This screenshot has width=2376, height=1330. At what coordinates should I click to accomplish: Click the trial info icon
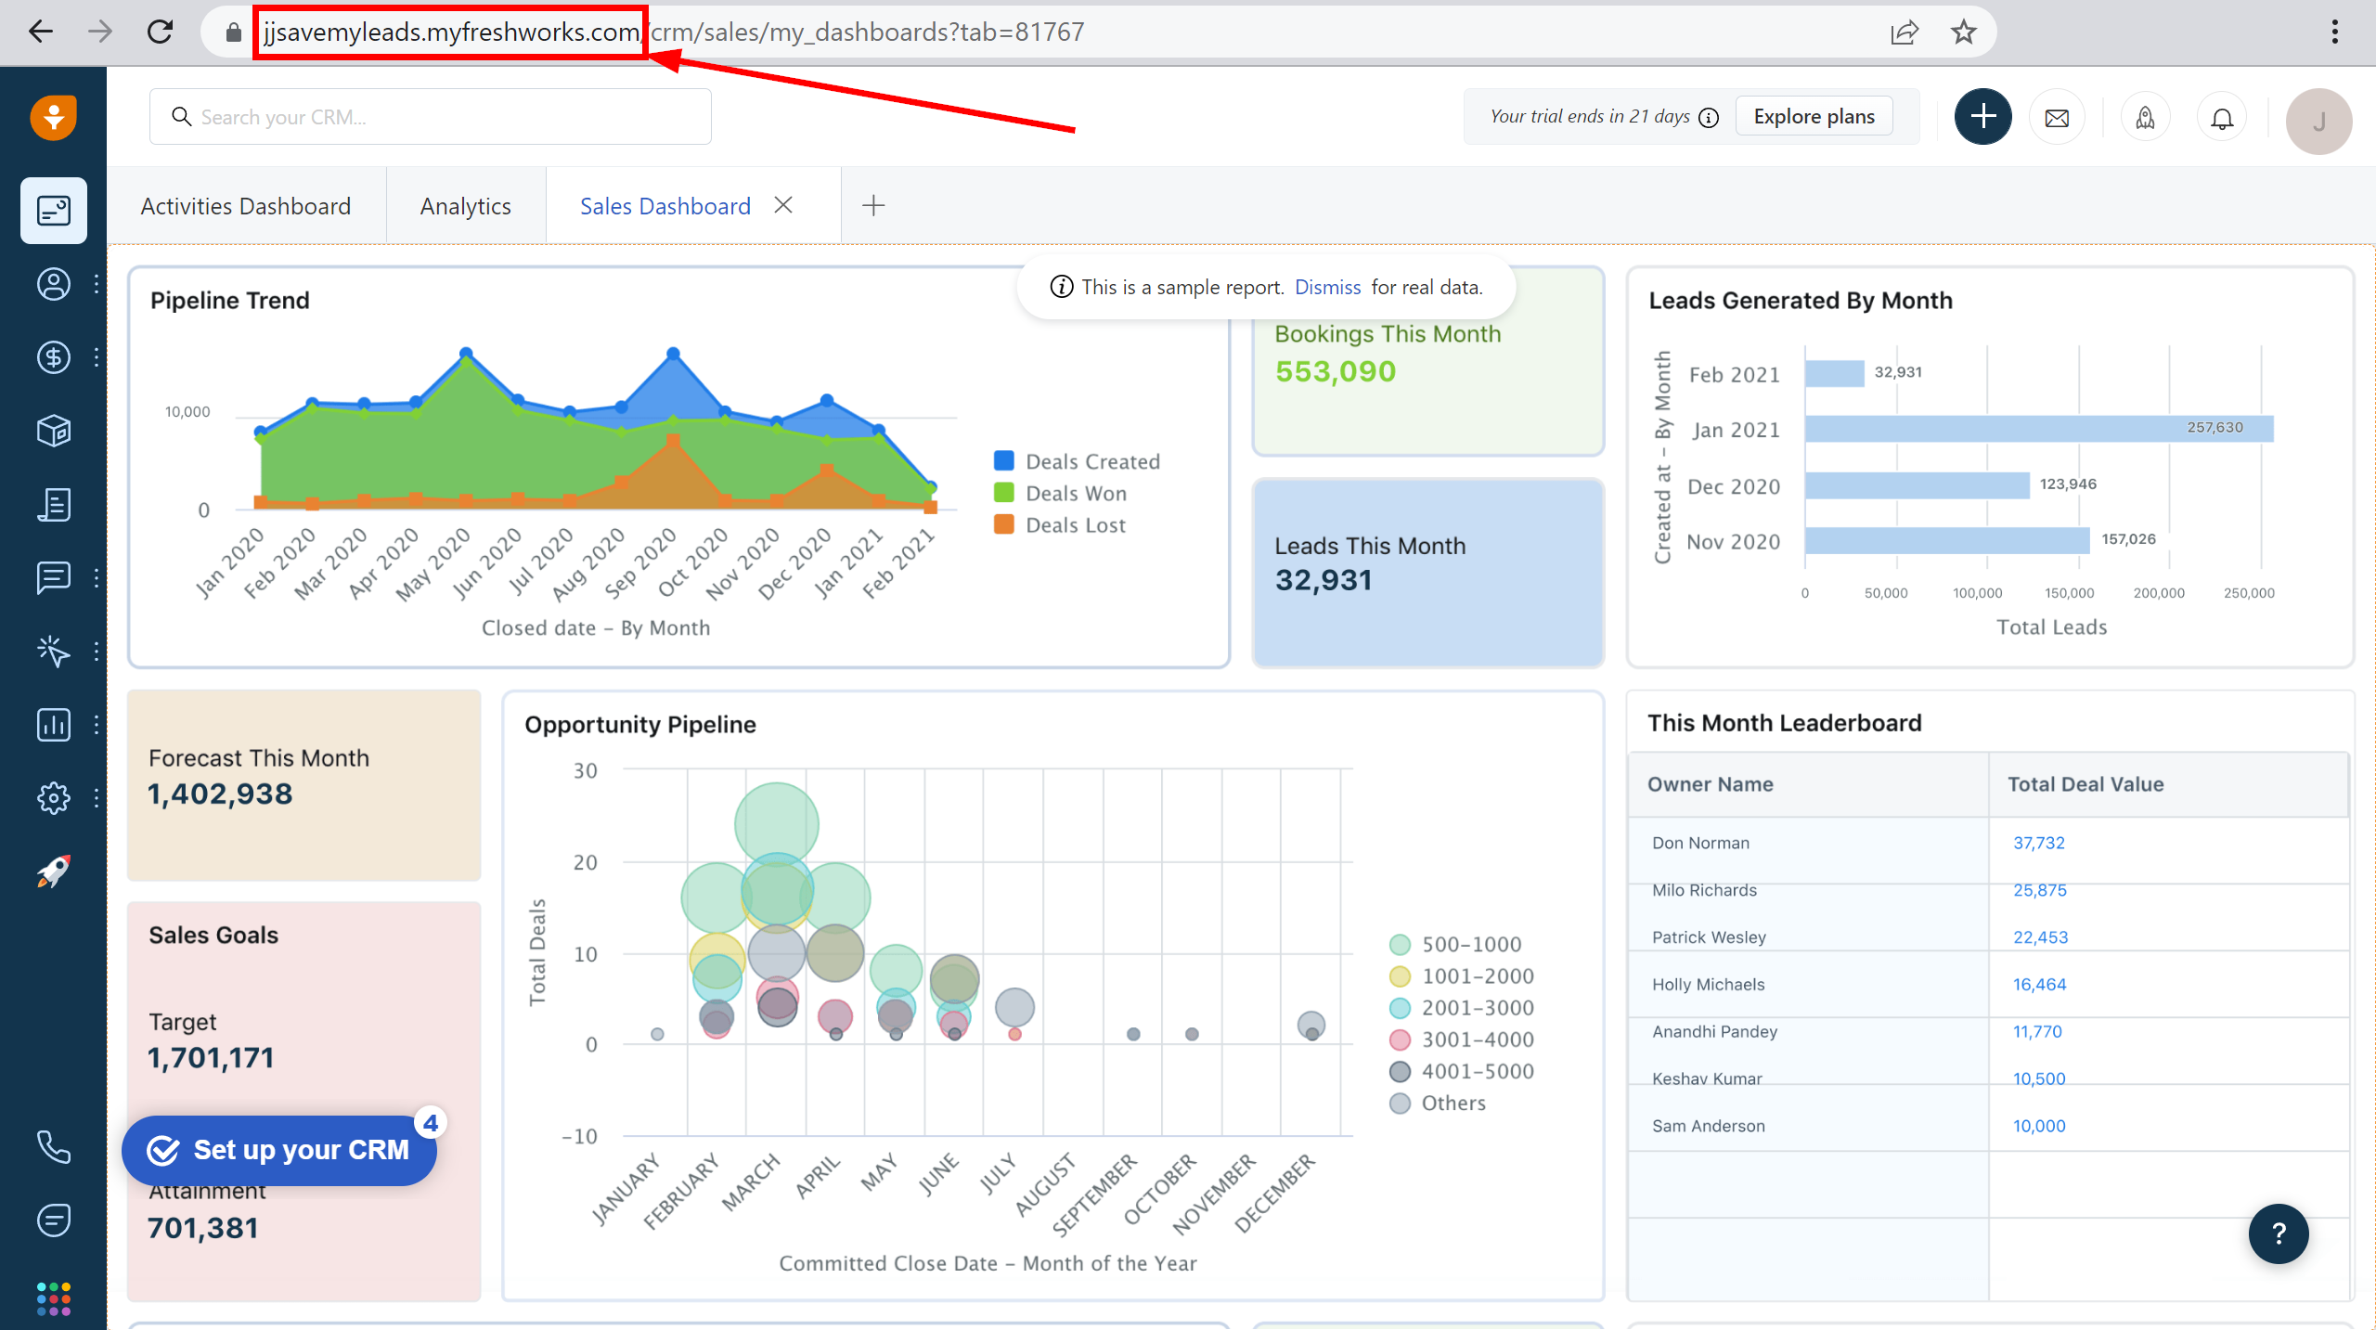click(x=1709, y=118)
